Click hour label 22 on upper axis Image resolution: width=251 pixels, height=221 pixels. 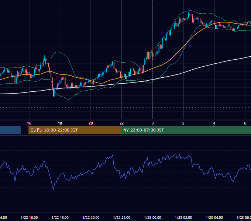tap(122, 123)
